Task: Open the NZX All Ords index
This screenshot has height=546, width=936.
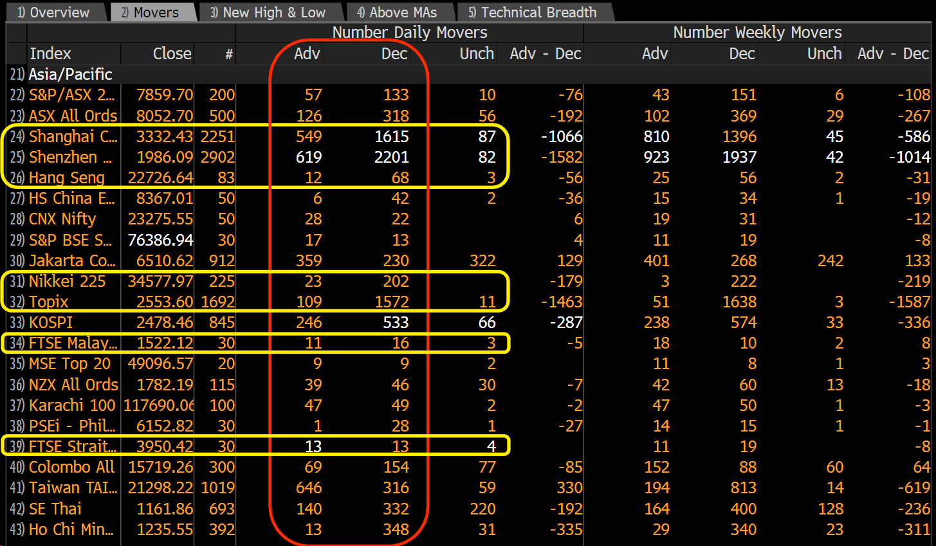Action: click(73, 385)
